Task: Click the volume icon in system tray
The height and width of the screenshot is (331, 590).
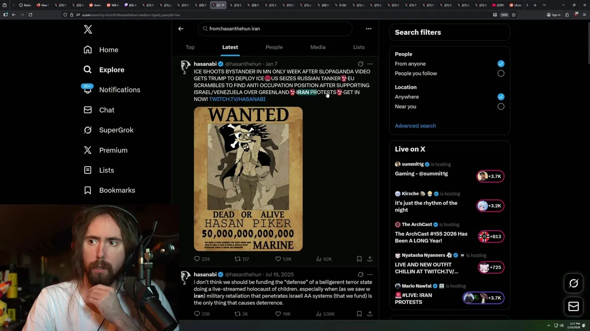Action: [561, 325]
